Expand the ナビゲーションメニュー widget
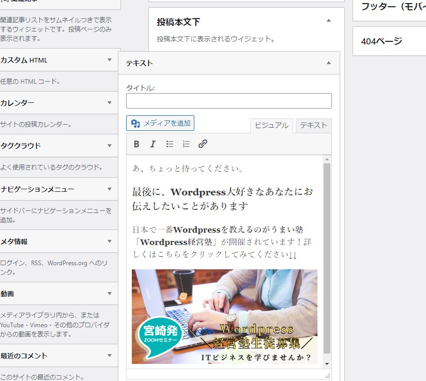Viewport: 426px width, 381px height. [x=109, y=189]
